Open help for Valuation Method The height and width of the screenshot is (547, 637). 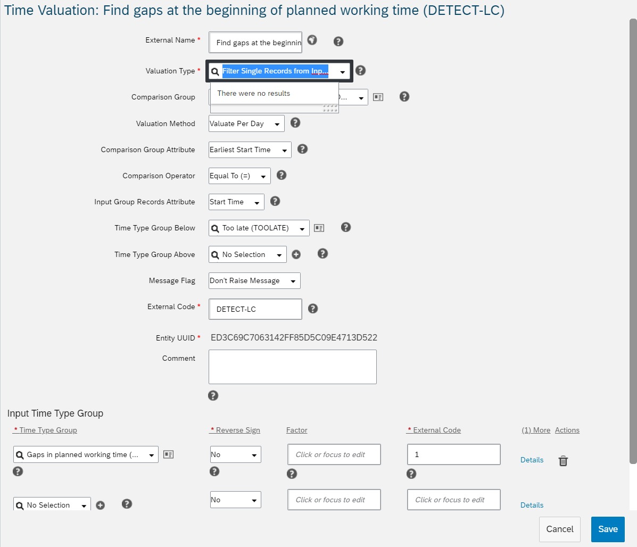295,122
